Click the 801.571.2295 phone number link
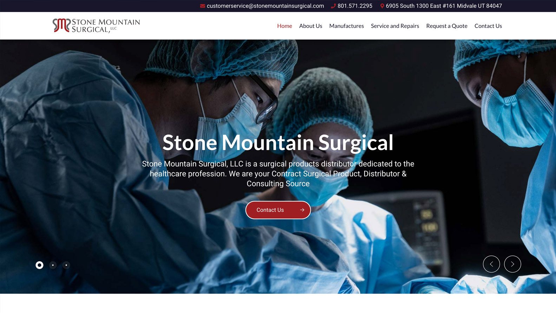Viewport: 556px width, 313px height. click(355, 6)
